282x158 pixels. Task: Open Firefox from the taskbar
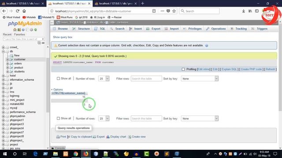point(86,154)
